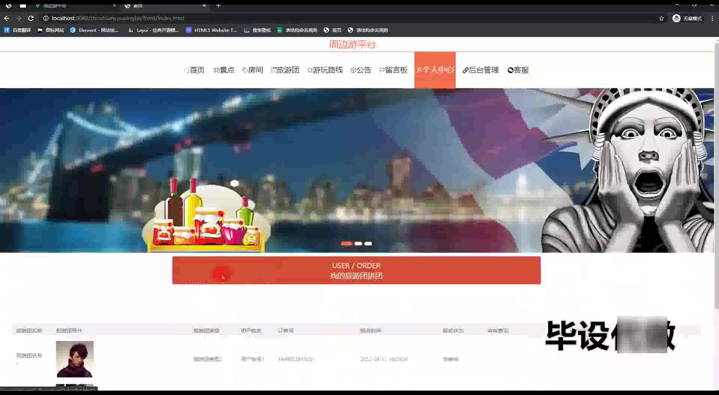
Task: Open the Element bookmark
Action: tap(94, 30)
